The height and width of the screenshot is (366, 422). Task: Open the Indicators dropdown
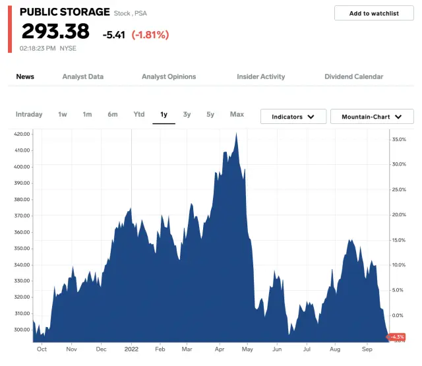tap(293, 117)
